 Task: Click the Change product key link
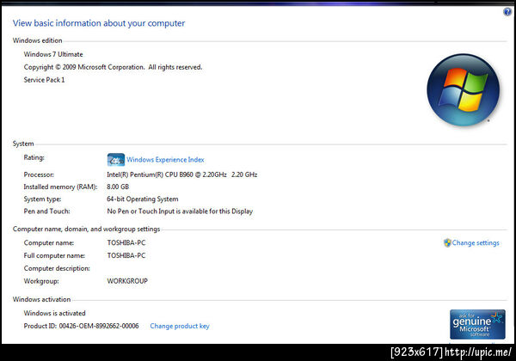180,326
